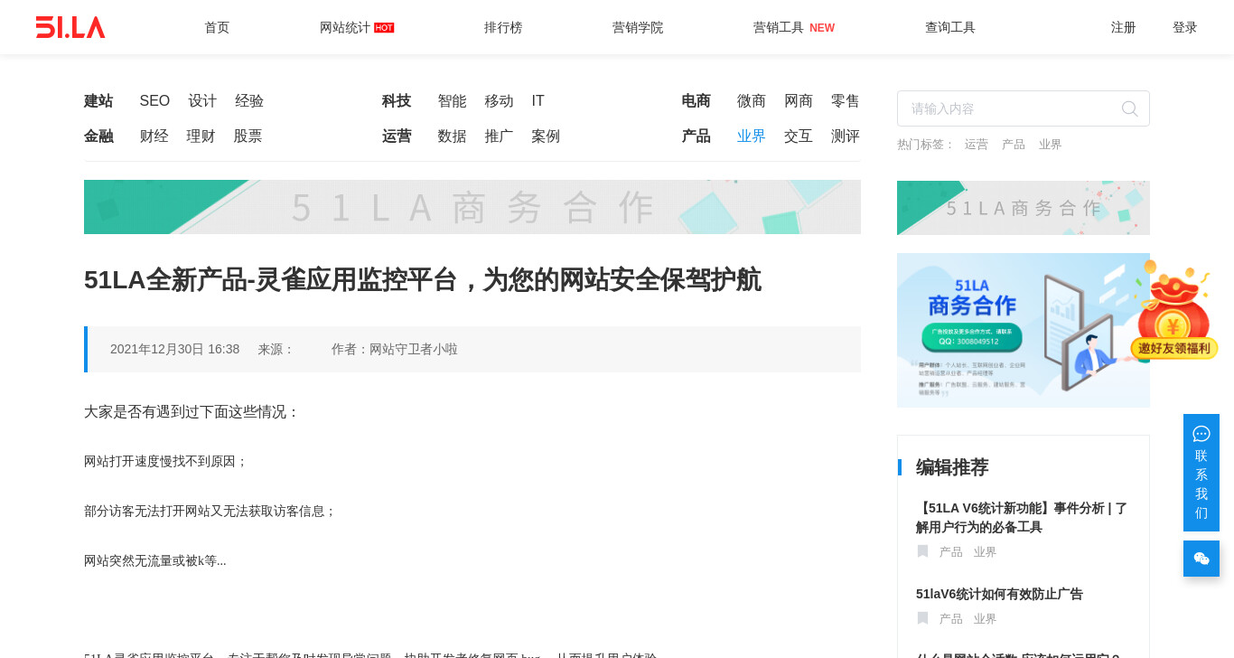
Task: Select the 微商 subcategory
Action: click(x=752, y=101)
